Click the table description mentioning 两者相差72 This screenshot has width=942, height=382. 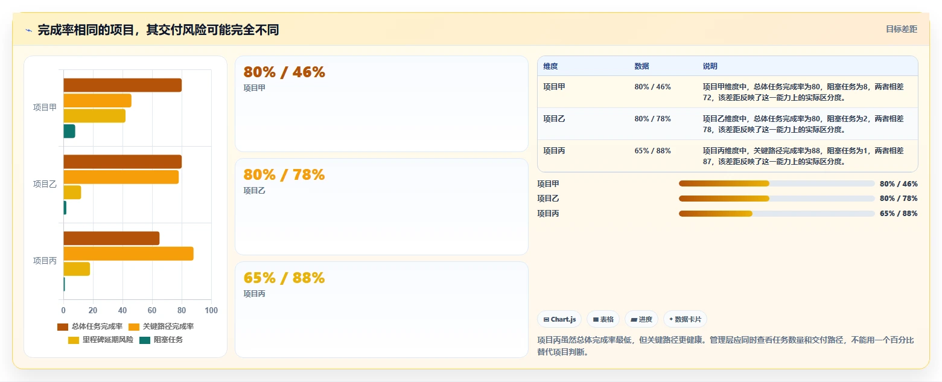[x=803, y=92]
